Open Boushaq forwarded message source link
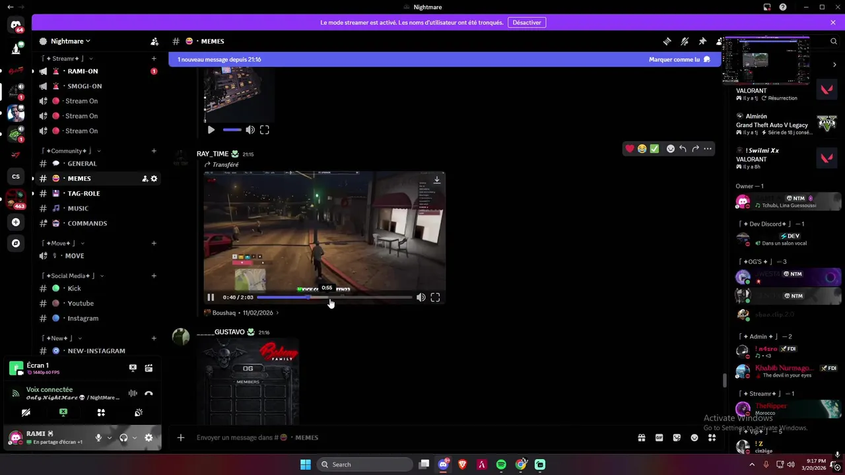The width and height of the screenshot is (845, 475). (x=241, y=313)
